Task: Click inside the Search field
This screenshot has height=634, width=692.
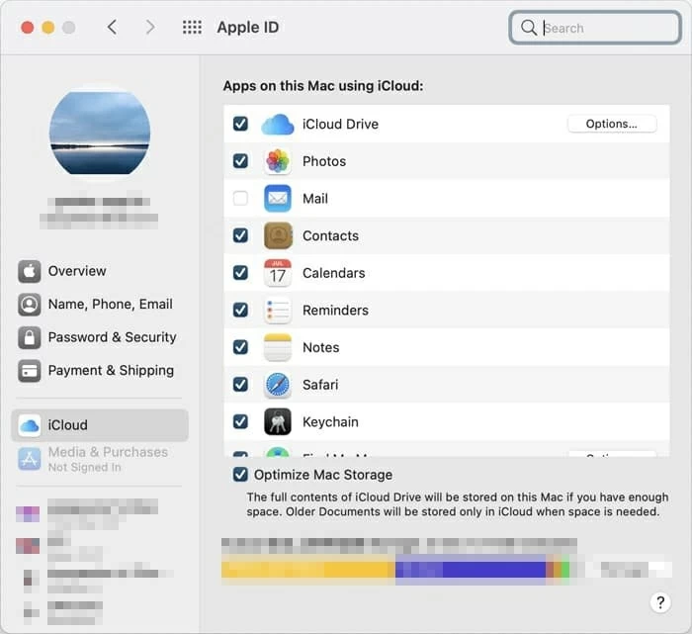Action: click(x=603, y=28)
